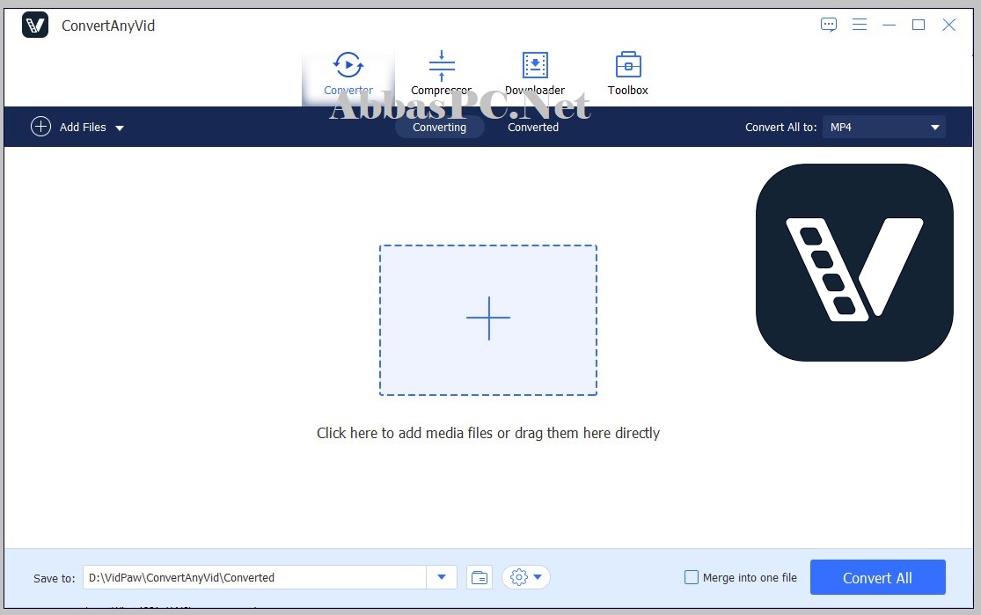Close the ConvertAnyVid window
Viewport: 981px width, 615px height.
point(948,25)
